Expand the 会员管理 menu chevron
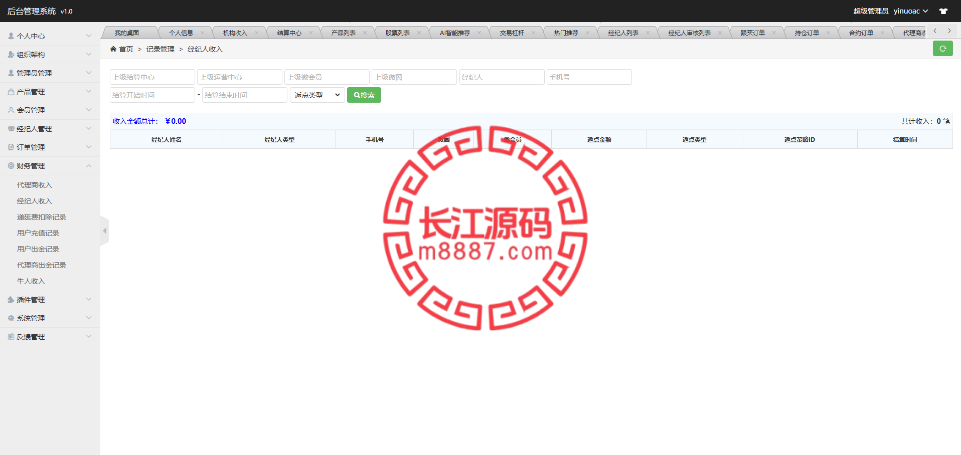 tap(89, 110)
